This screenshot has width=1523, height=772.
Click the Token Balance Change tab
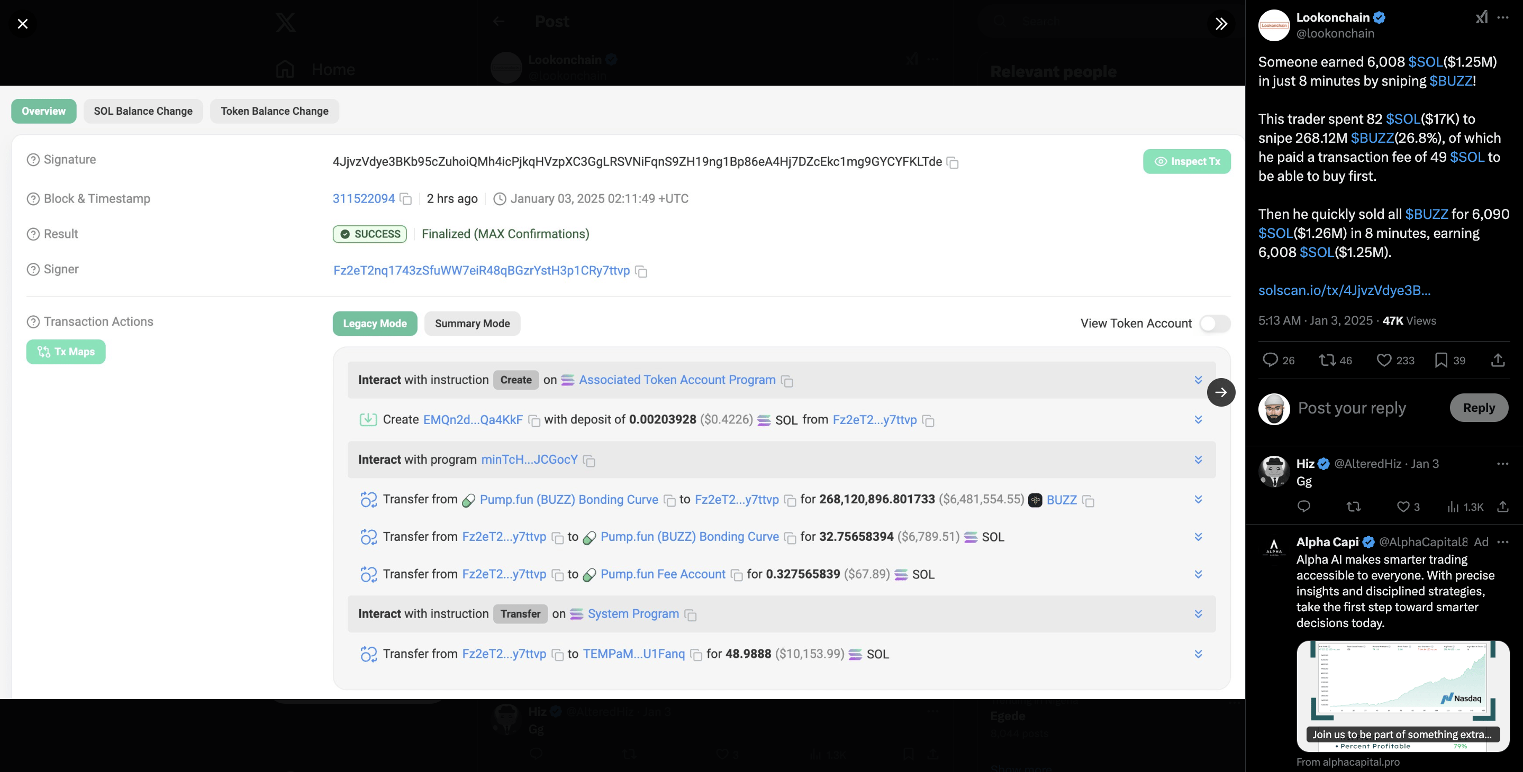coord(274,111)
